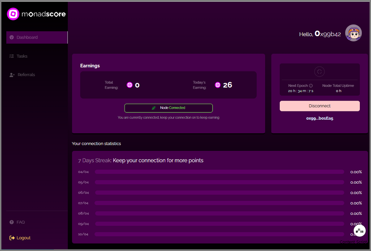Click the circular loading spinner icon
The image size is (371, 251).
point(319,71)
